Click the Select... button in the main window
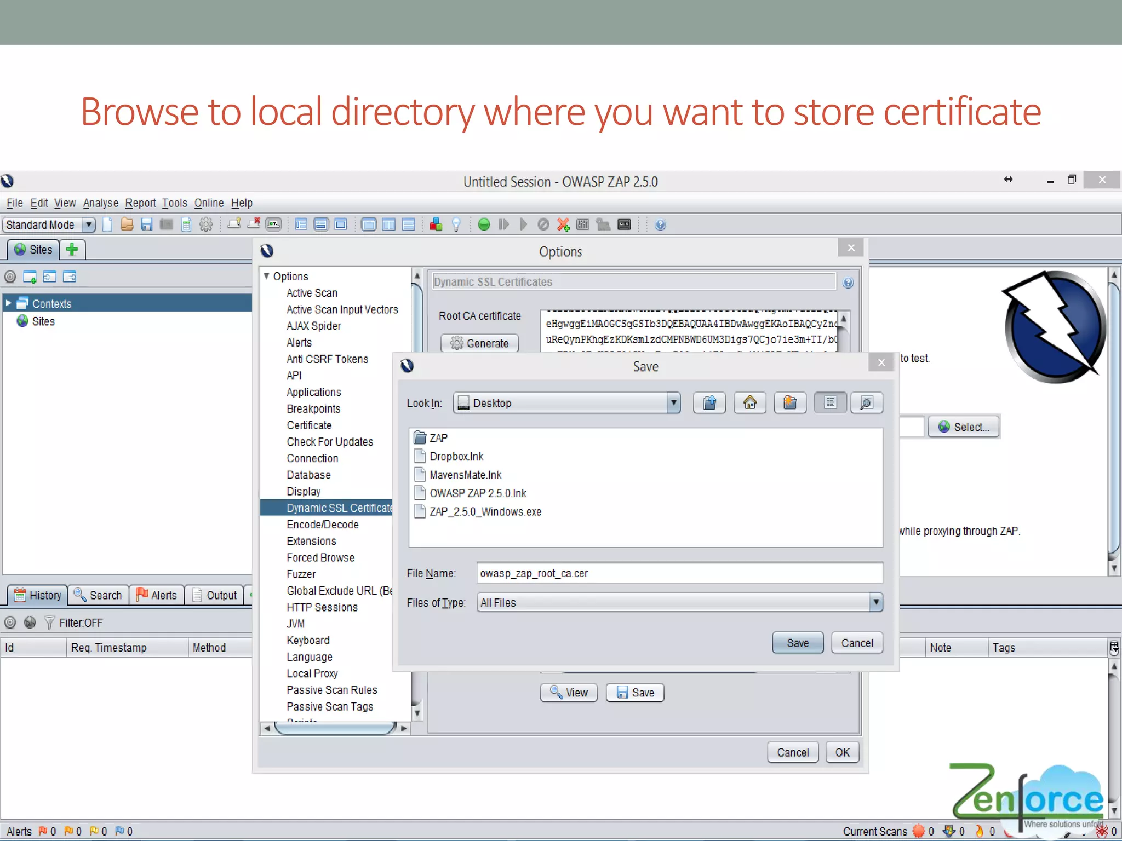 pos(964,427)
